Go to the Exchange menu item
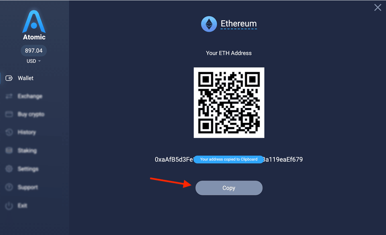 pos(30,96)
